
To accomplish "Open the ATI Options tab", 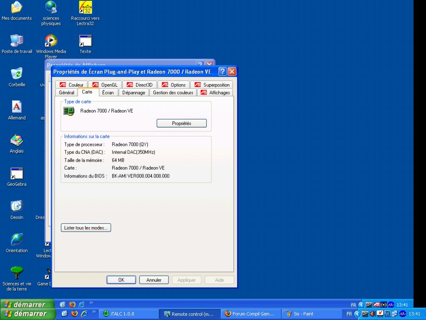I will [173, 85].
